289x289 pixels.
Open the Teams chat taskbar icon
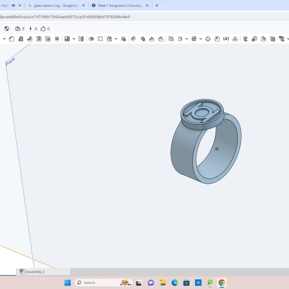pos(151,283)
